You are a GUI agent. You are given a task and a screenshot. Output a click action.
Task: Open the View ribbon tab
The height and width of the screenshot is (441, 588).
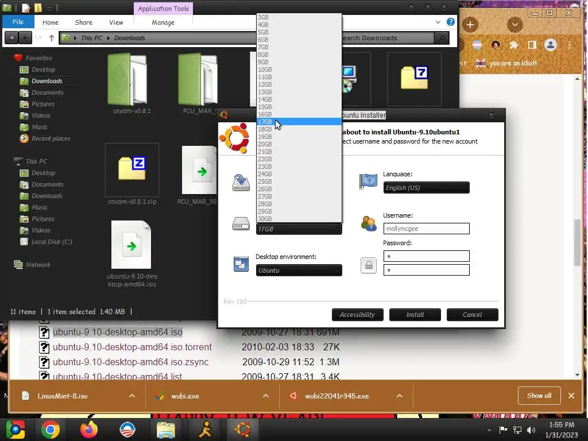116,22
